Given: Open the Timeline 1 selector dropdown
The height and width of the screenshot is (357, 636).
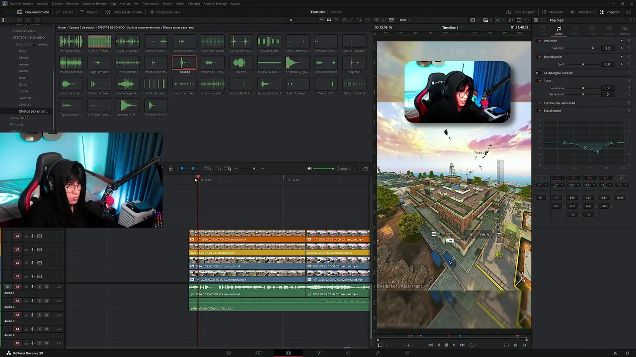Looking at the screenshot, I should click(x=452, y=28).
